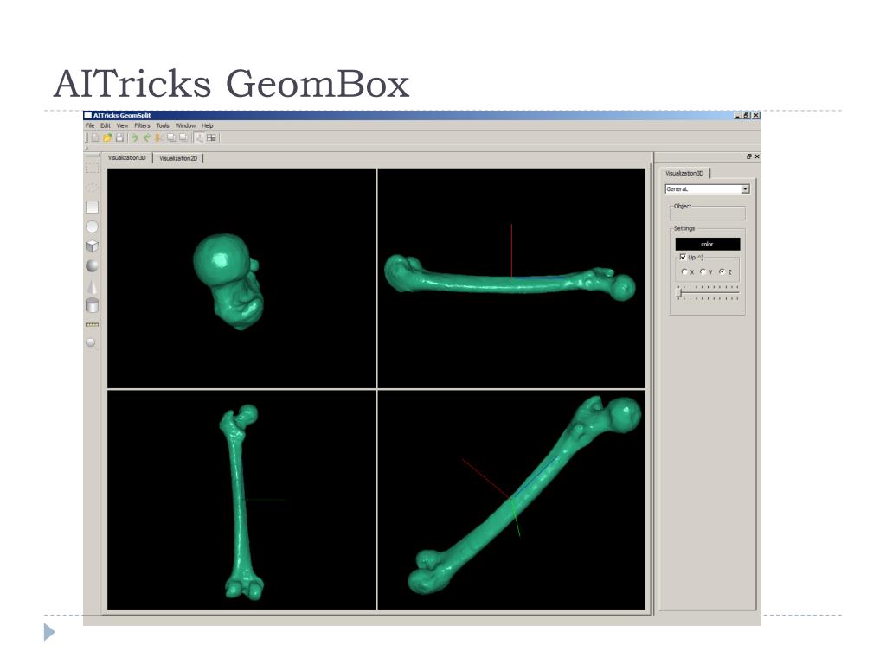Select the flat circle shape tool
The height and width of the screenshot is (664, 886).
(92, 227)
